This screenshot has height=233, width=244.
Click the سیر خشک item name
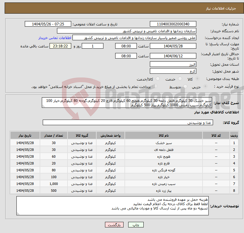coord(164,143)
